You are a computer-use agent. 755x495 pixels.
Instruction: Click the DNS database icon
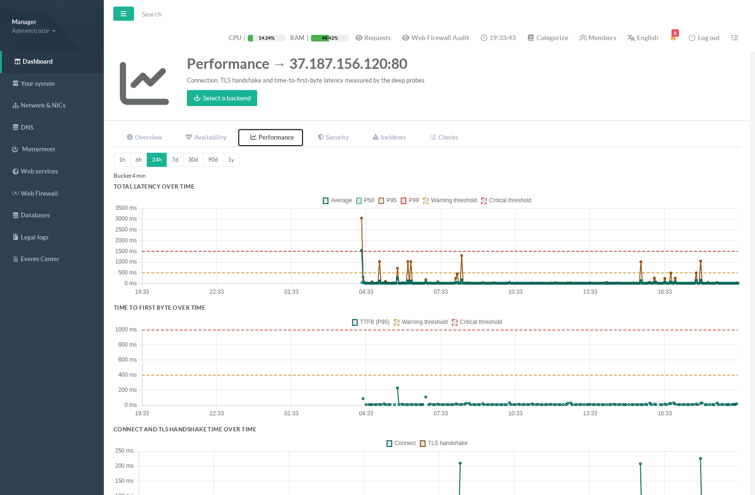[16, 127]
